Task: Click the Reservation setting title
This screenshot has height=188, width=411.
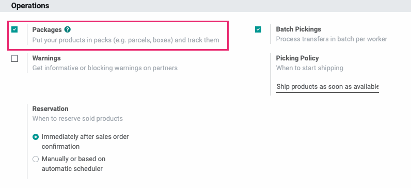Action: point(50,108)
